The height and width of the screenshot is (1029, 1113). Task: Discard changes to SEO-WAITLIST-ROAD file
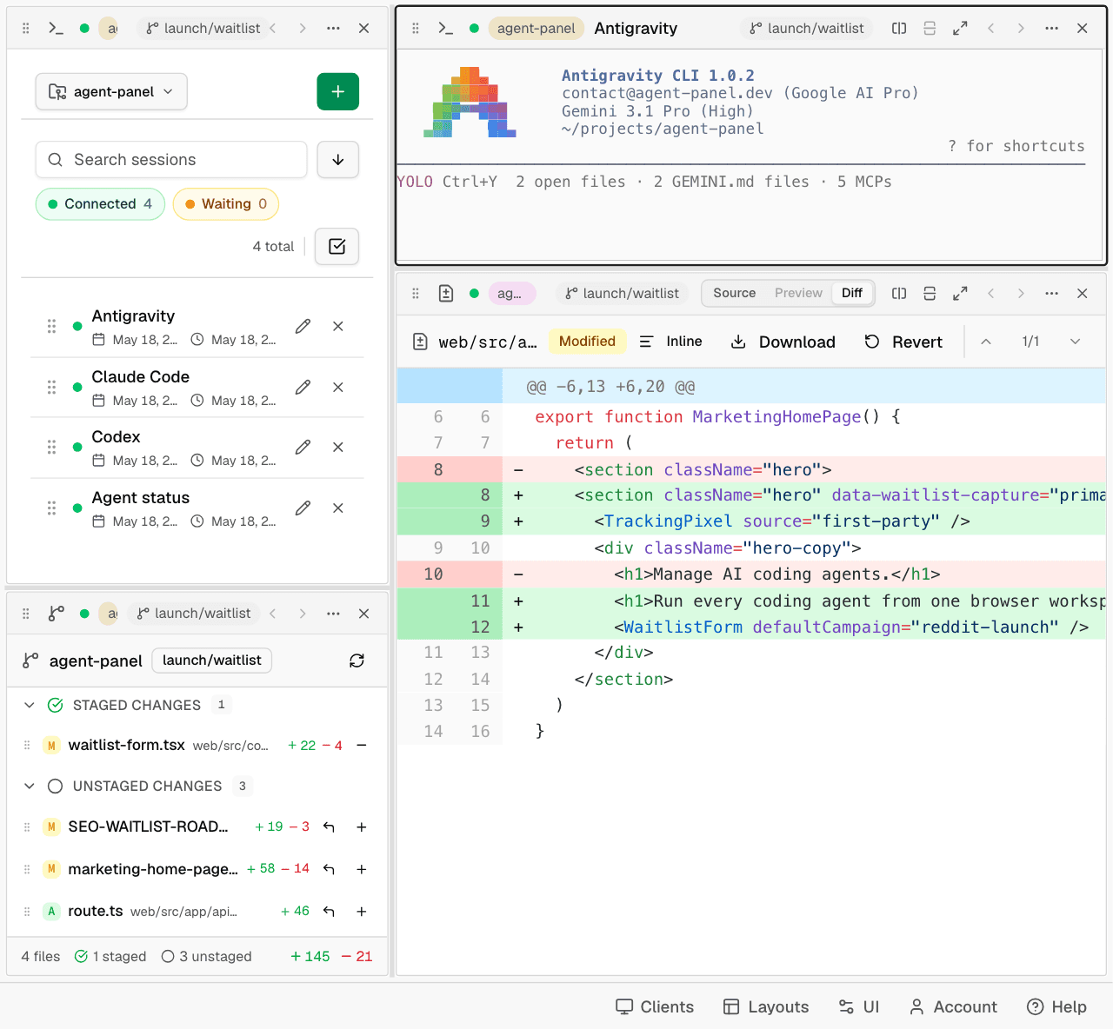click(329, 827)
